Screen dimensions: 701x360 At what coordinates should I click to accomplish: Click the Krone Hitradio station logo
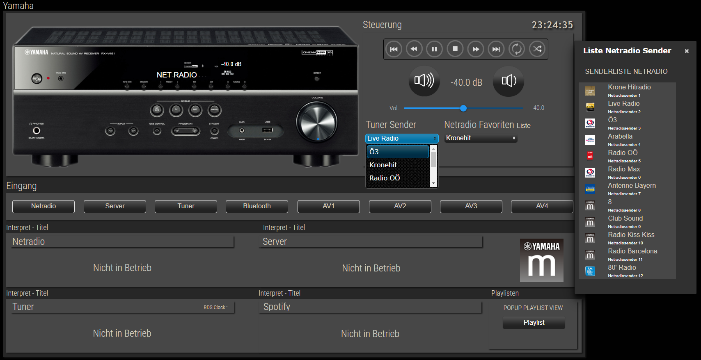pyautogui.click(x=590, y=91)
